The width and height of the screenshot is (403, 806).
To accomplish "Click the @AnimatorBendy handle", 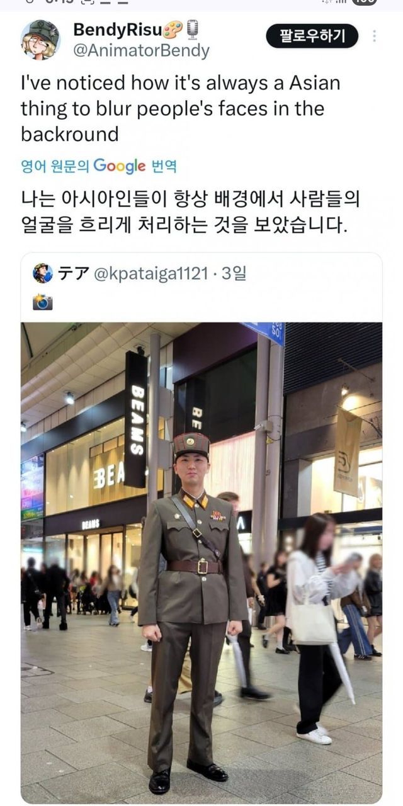I will (141, 51).
